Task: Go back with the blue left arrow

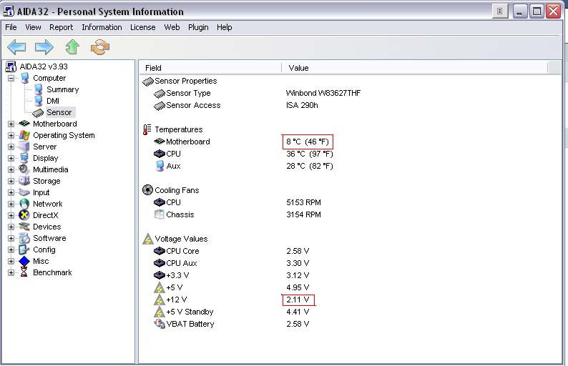Action: pyautogui.click(x=16, y=47)
